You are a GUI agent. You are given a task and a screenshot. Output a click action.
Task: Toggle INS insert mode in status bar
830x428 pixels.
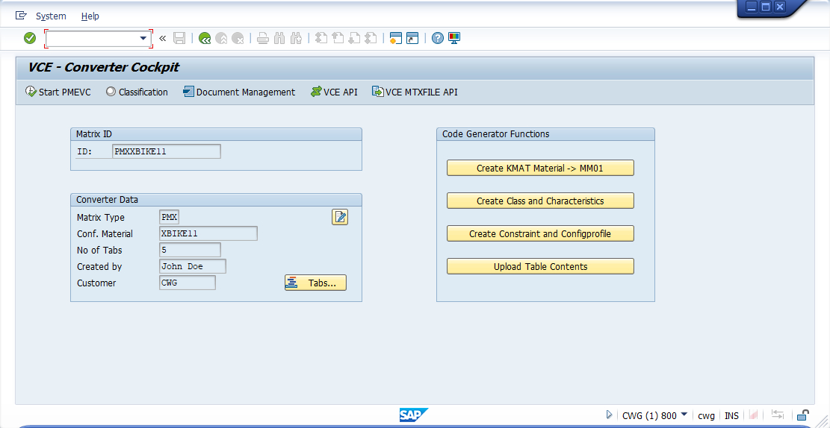731,415
